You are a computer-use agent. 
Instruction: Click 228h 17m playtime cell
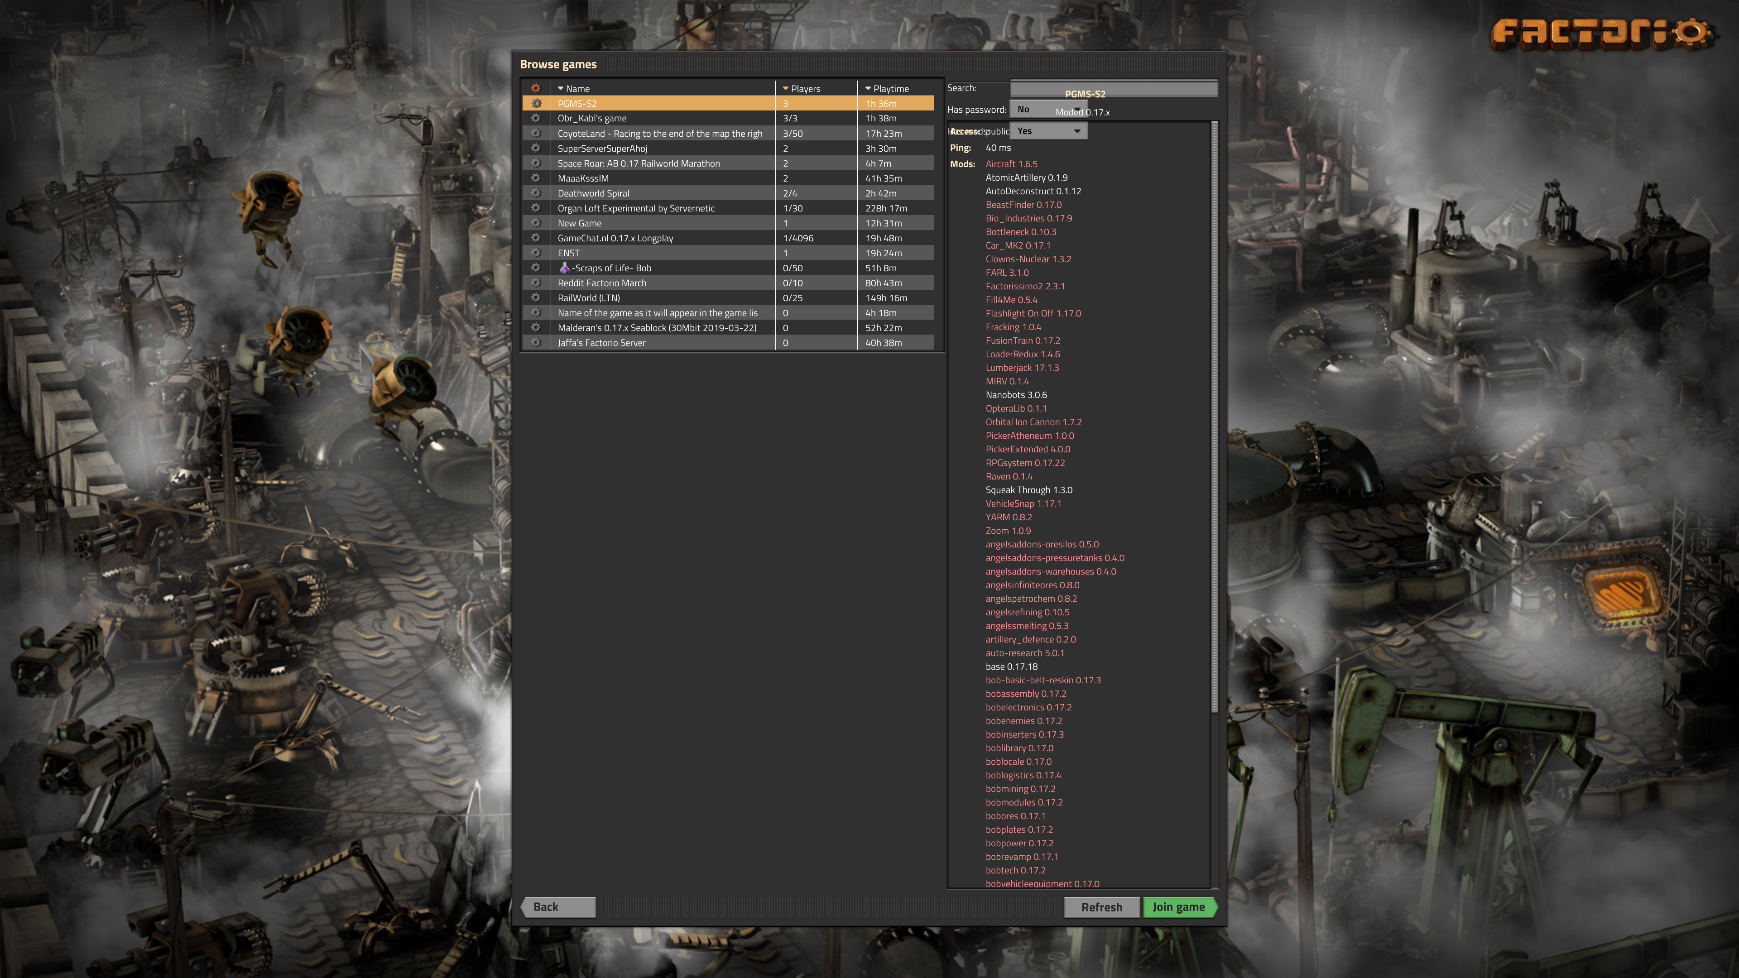886,208
